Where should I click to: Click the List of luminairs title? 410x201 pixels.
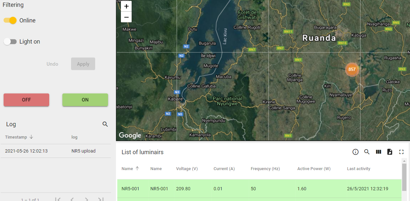click(x=142, y=152)
